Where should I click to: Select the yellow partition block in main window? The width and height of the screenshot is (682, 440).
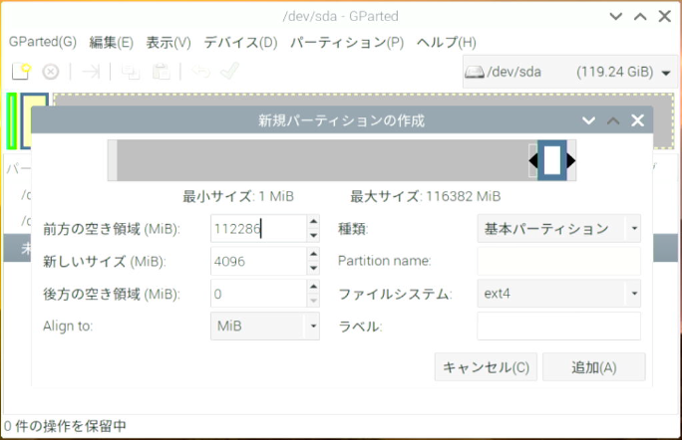[34, 120]
